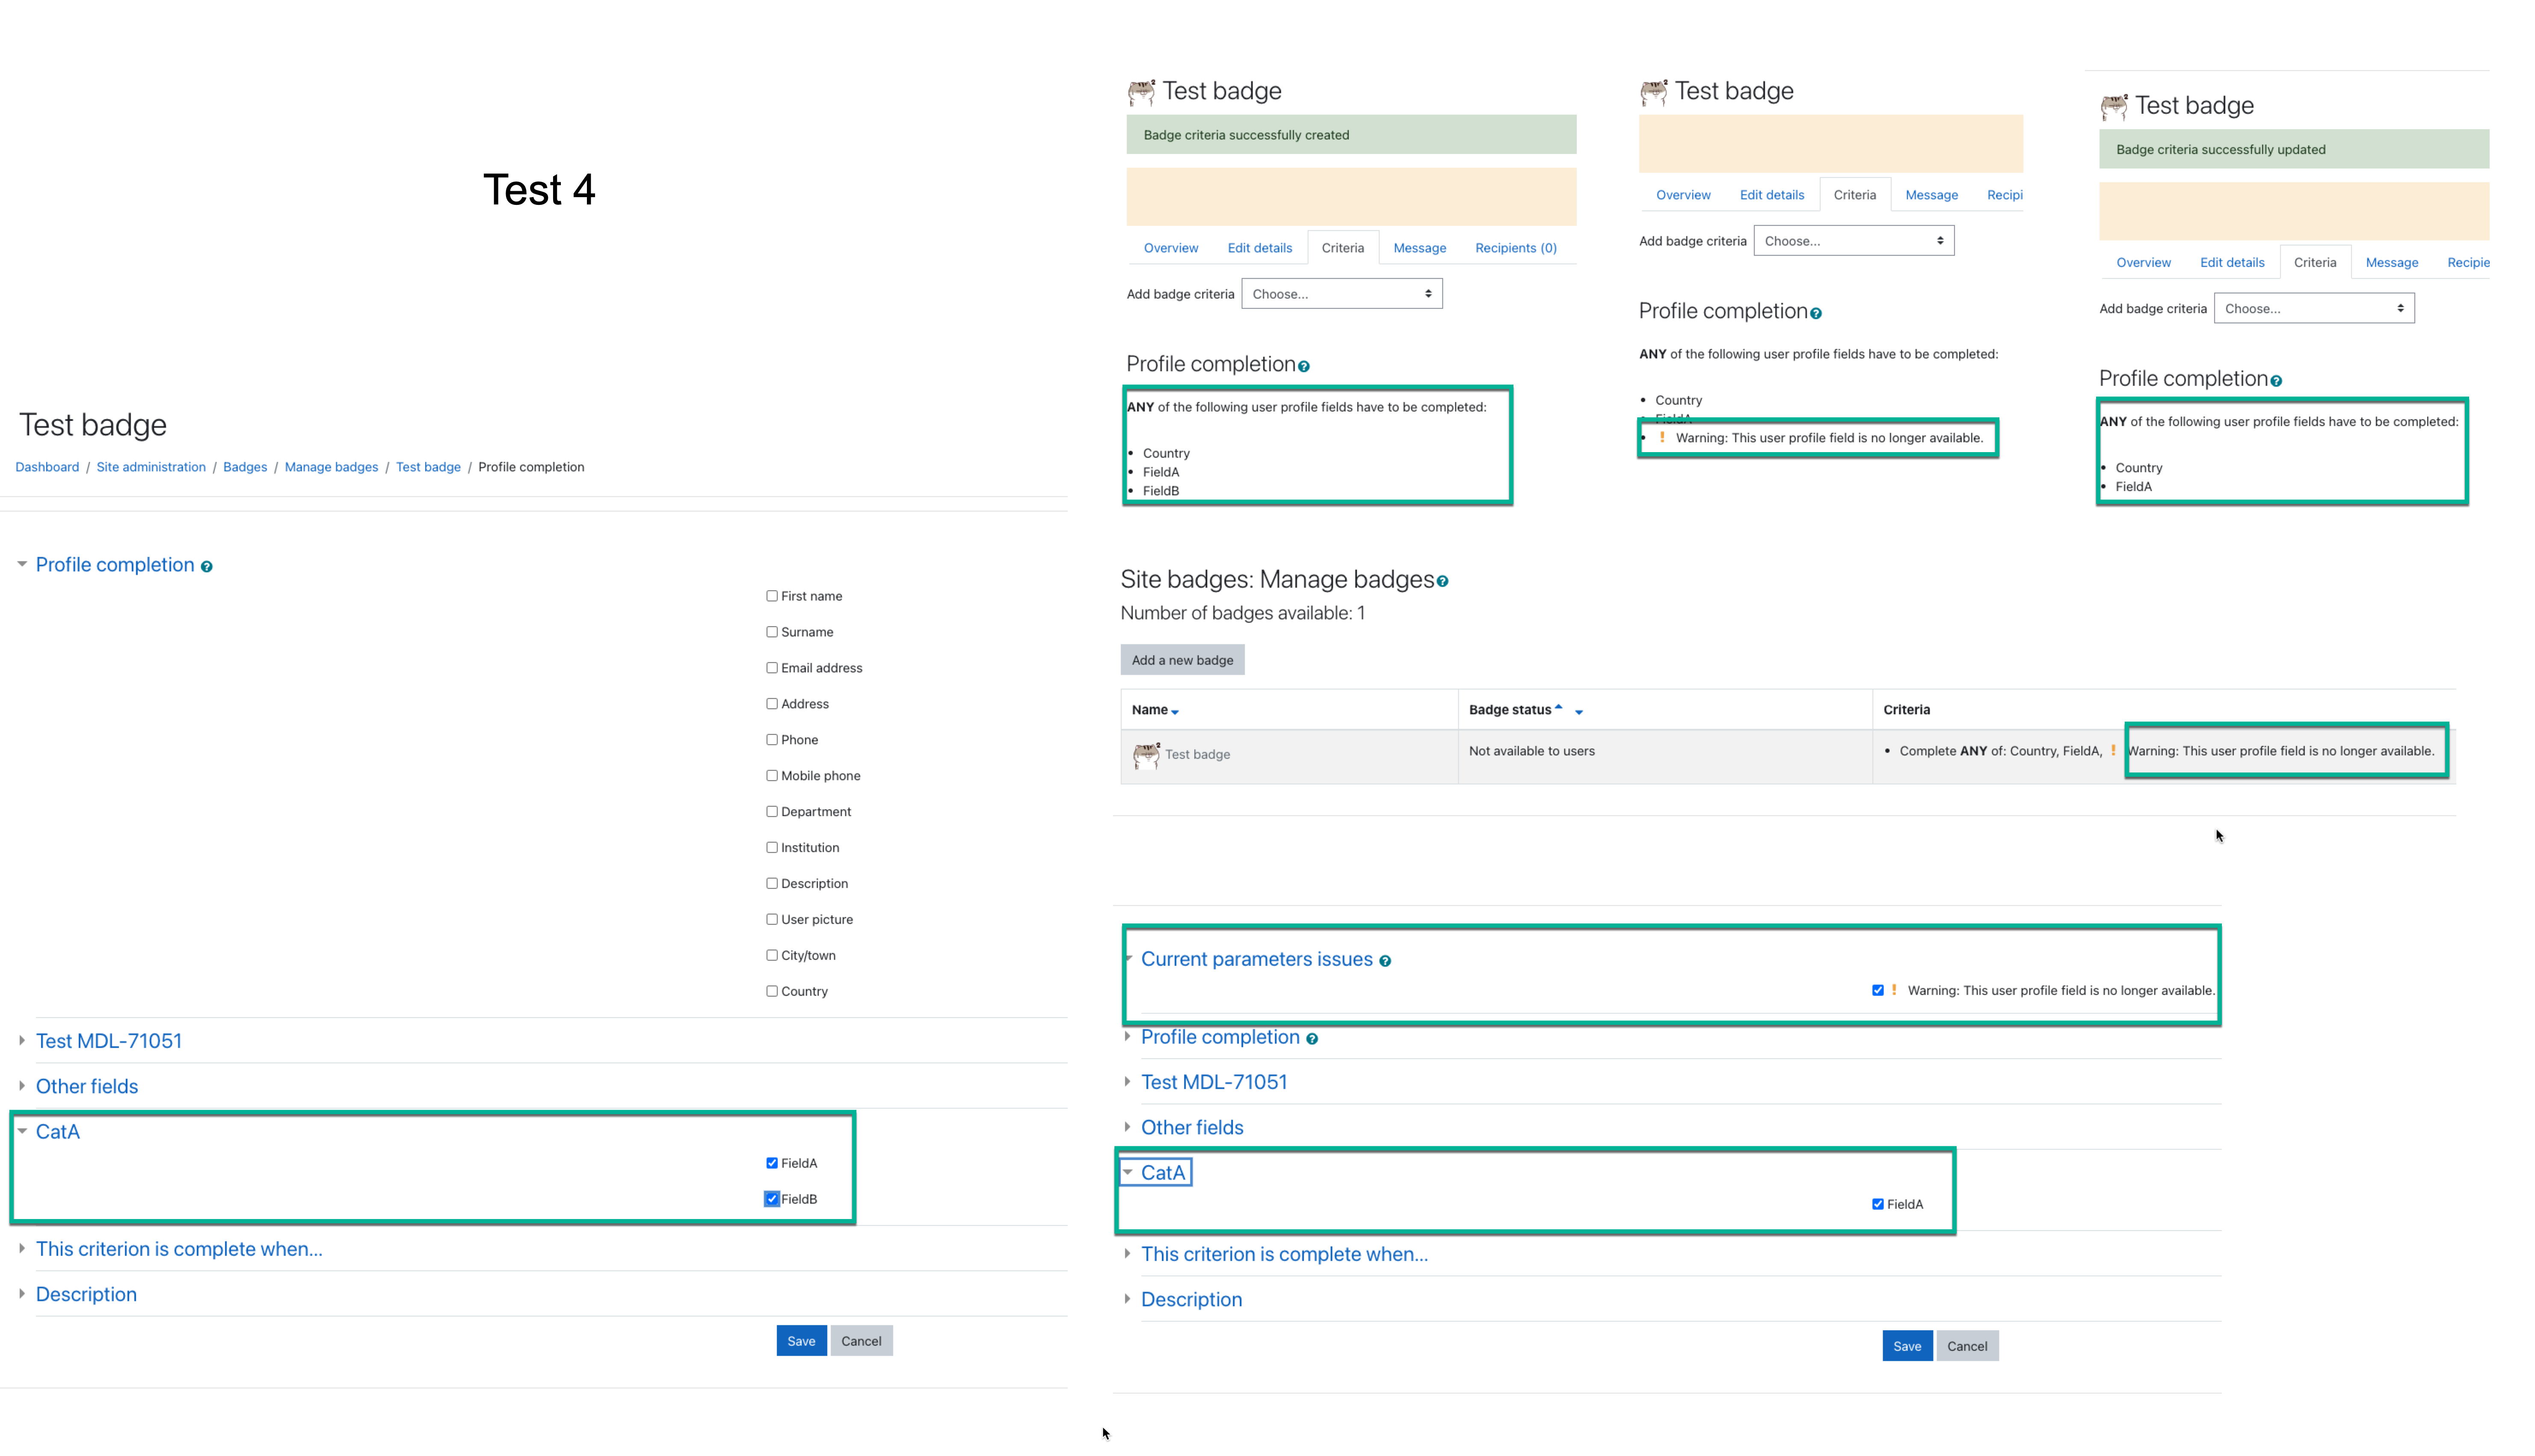Click the badge image in the Manage badges table row
The height and width of the screenshot is (1456, 2535).
click(1146, 755)
